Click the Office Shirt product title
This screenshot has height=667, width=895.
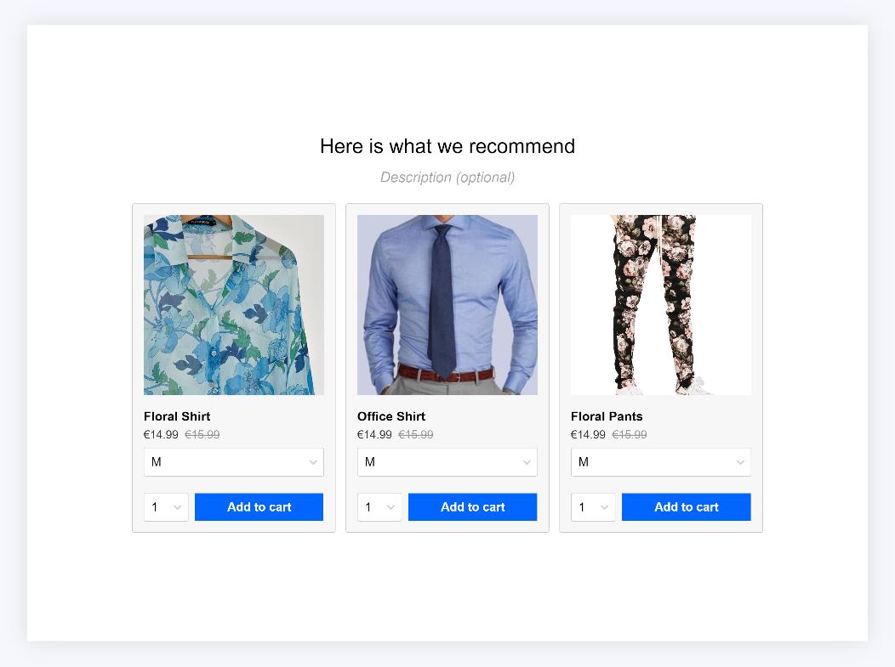[391, 416]
